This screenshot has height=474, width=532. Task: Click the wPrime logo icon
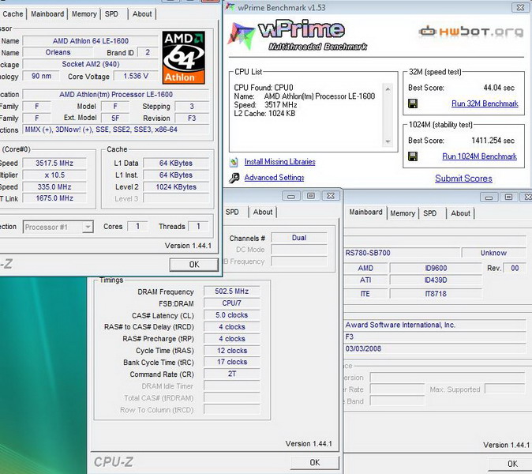(242, 35)
